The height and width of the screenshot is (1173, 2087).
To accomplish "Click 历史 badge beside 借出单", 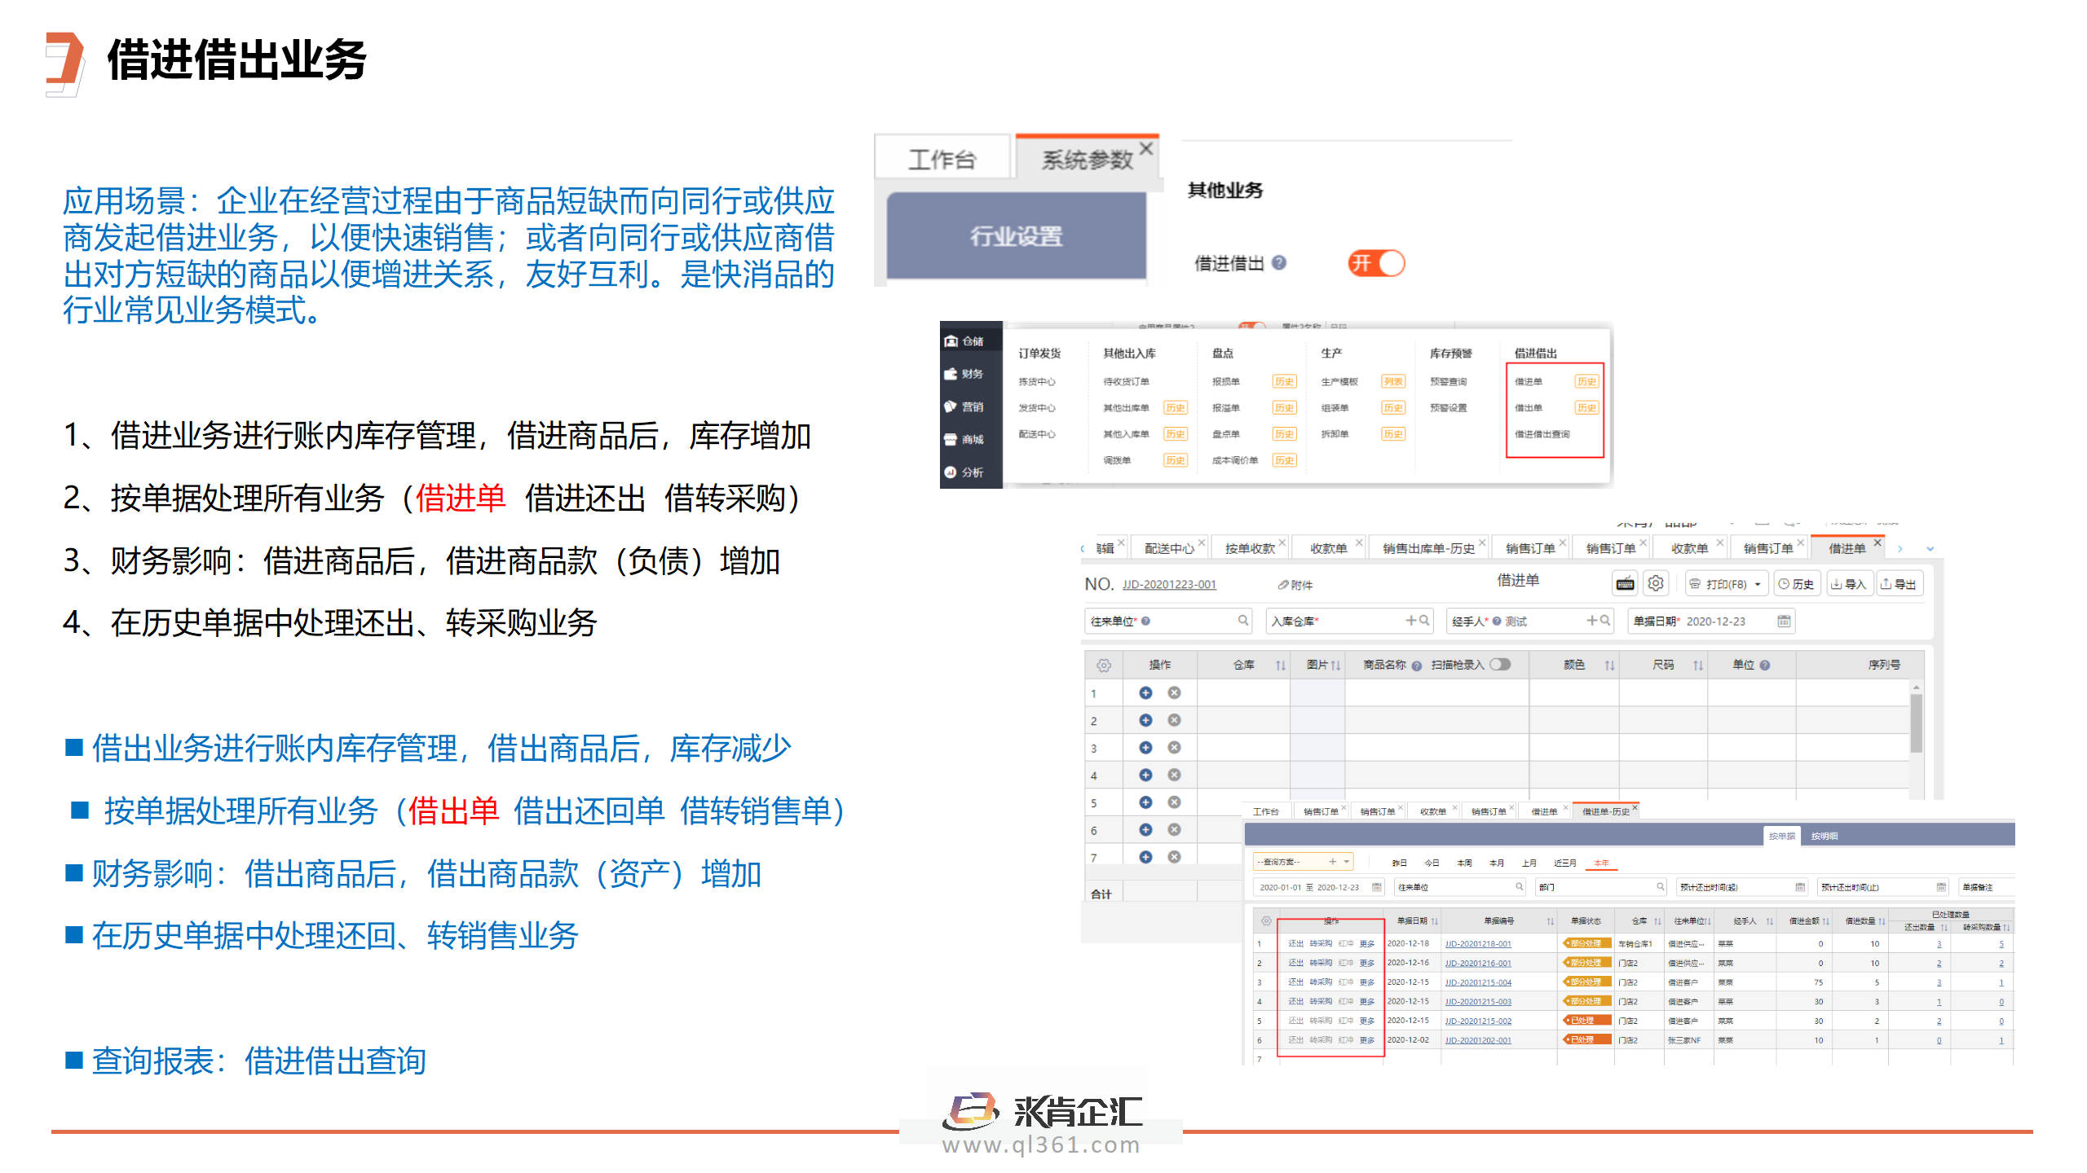I will (x=1586, y=407).
